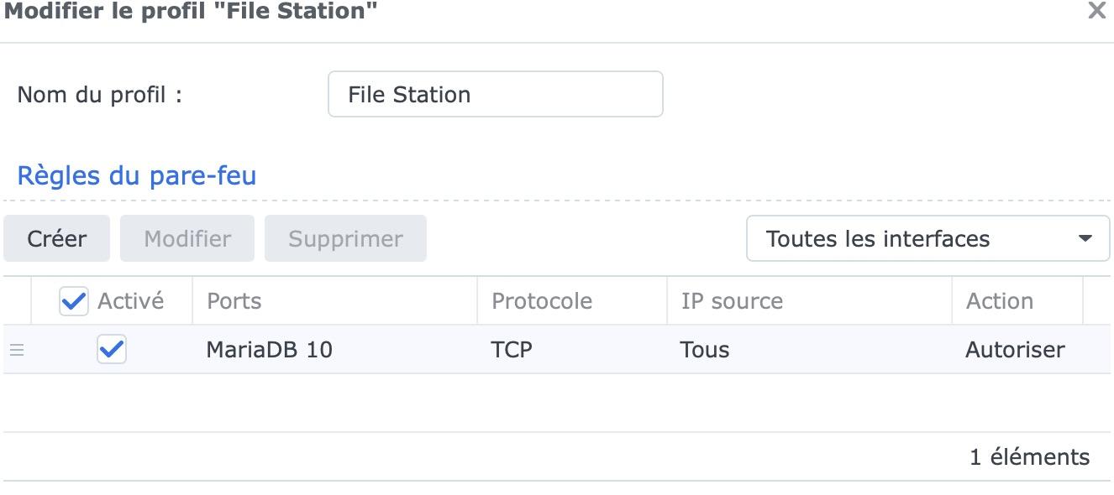Toggle the Activé header checkbox
1114x495 pixels.
74,301
